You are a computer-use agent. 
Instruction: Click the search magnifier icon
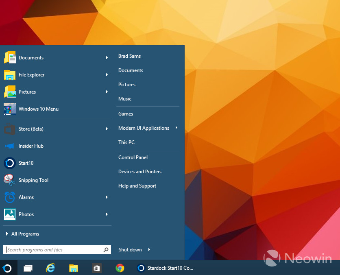106,250
